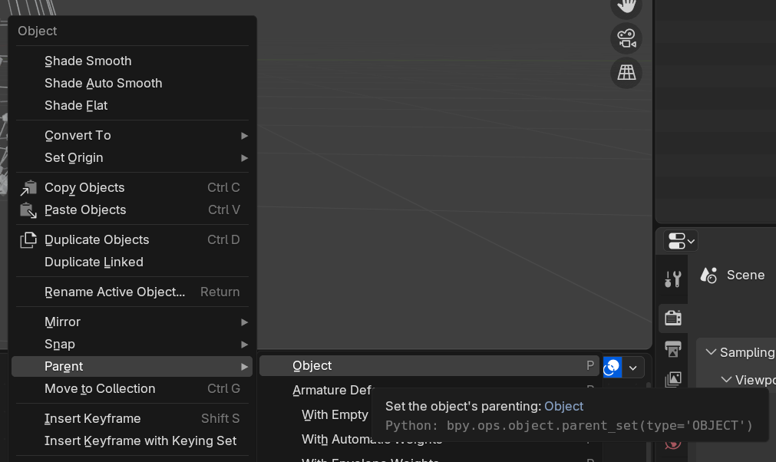Click the Copy Objects icon
Screen dimensions: 776x462
(28, 186)
